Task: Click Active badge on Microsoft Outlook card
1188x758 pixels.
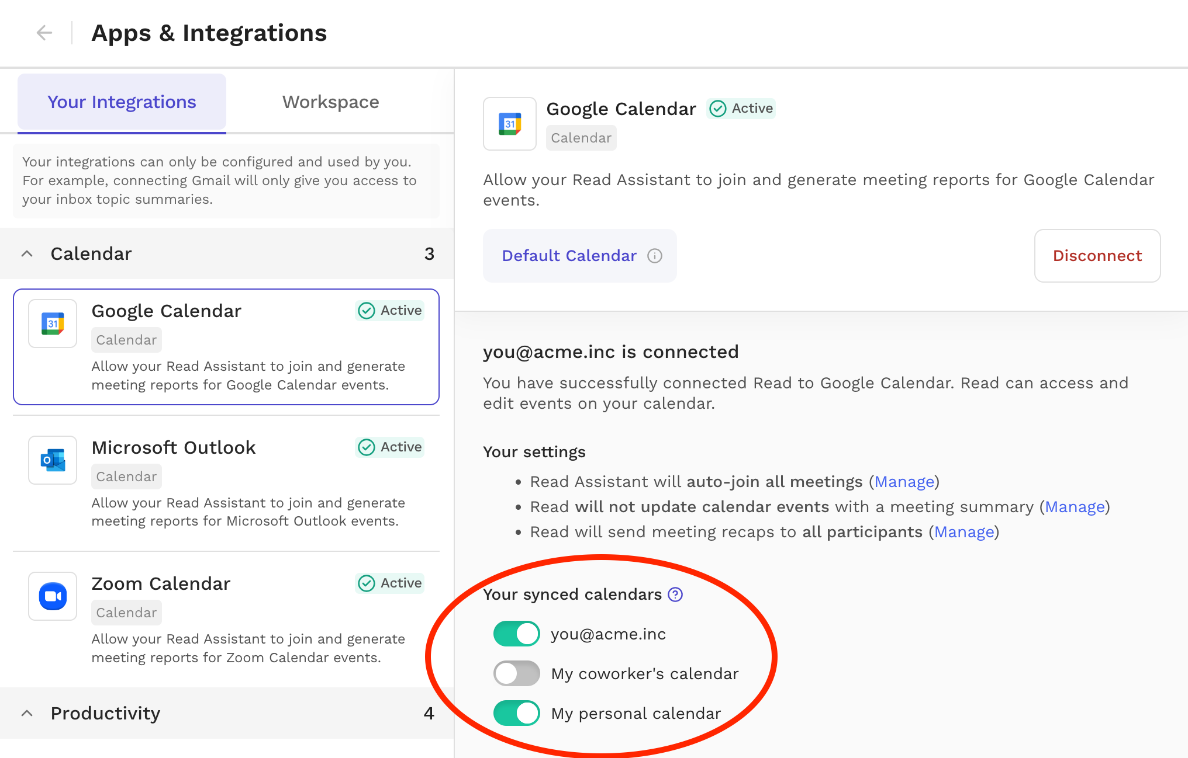Action: click(x=389, y=447)
